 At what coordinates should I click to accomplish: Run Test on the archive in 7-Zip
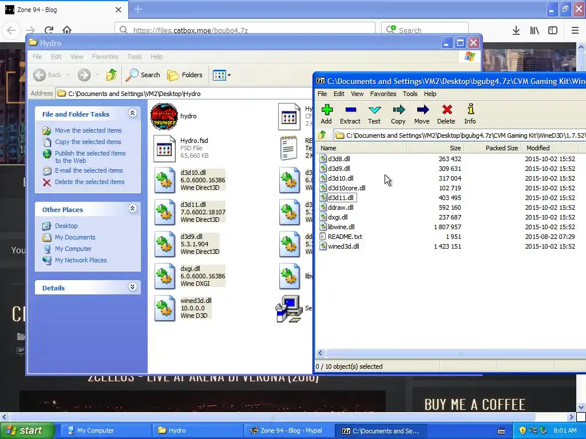(374, 114)
